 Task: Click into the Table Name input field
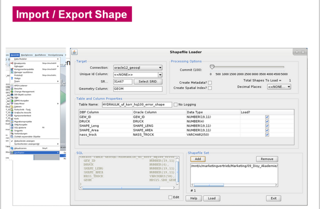click(136, 104)
